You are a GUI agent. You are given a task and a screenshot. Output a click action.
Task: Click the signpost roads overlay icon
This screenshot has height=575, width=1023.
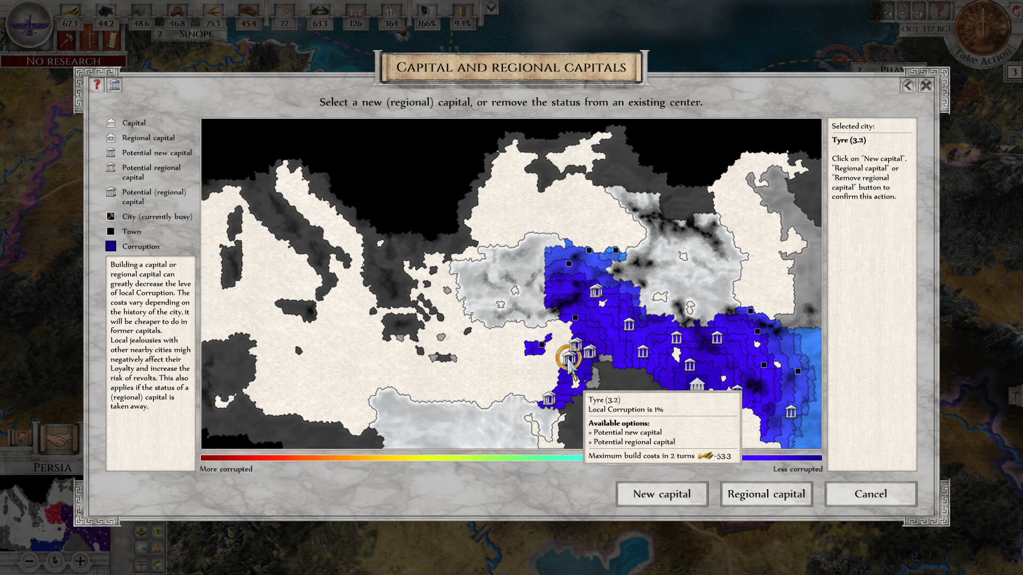point(141,564)
